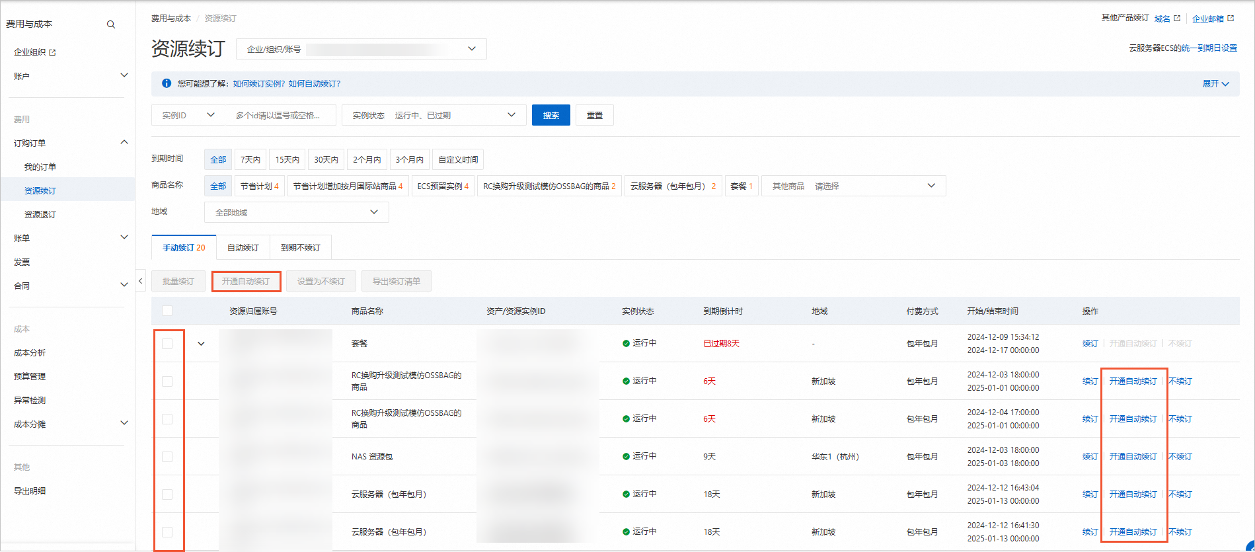This screenshot has width=1255, height=552.
Task: Click 续订 link for NAS 资源包 row
Action: tap(1090, 457)
